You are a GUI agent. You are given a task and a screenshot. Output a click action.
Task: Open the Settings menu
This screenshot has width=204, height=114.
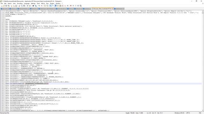click(33, 3)
